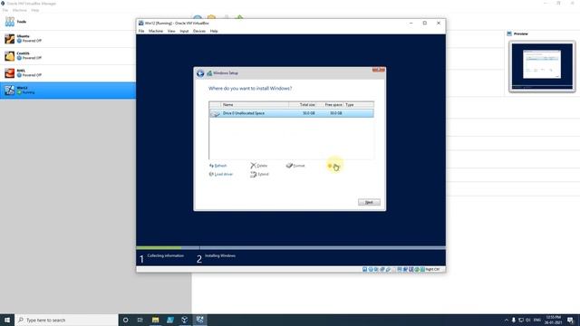
Task: Click the running Win12 VM taskbar icon
Action: coord(199,320)
